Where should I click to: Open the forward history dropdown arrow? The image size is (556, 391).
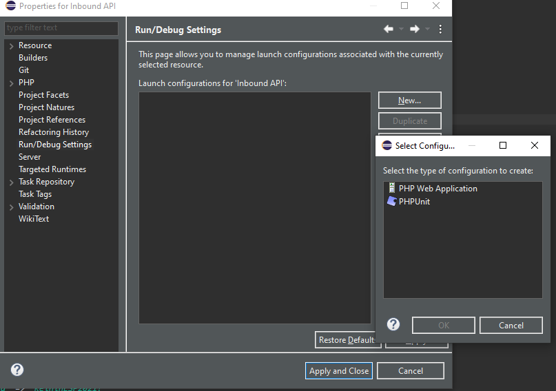[x=427, y=29]
